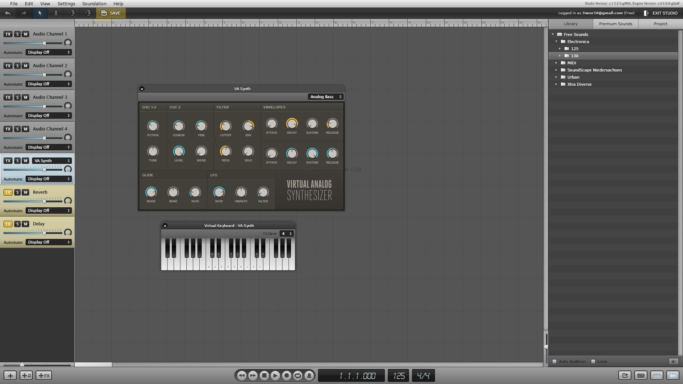Enable Auto Audition checkbox
Viewport: 683px width, 384px height.
[x=554, y=362]
